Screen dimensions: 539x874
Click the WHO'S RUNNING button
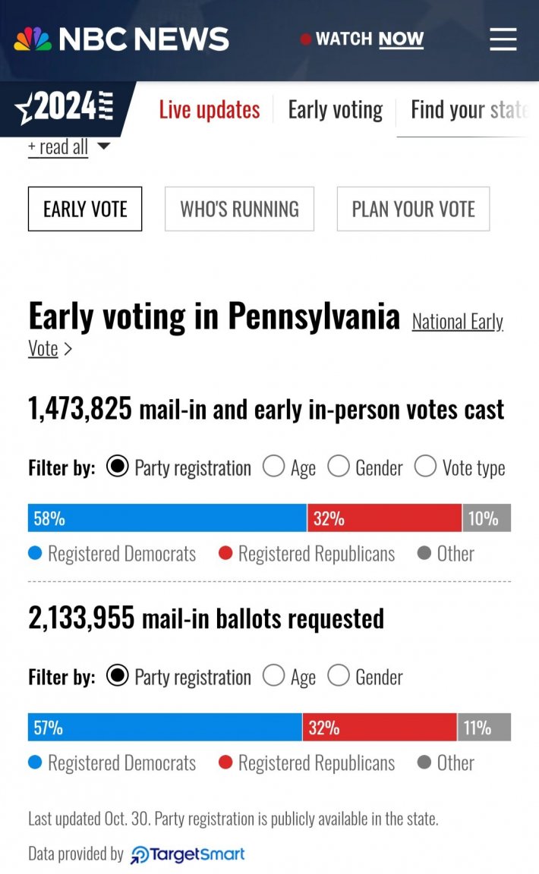[x=239, y=209]
